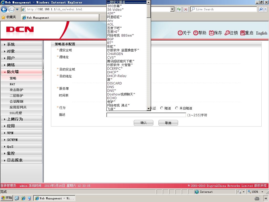The height and width of the screenshot is (202, 269).
Task: Select the 隧道 radio button
Action: [162, 108]
